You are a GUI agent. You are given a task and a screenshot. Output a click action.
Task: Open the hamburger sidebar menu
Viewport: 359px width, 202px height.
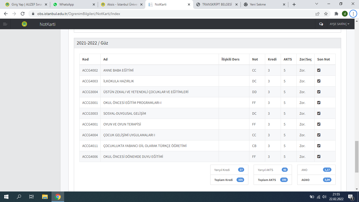5,24
